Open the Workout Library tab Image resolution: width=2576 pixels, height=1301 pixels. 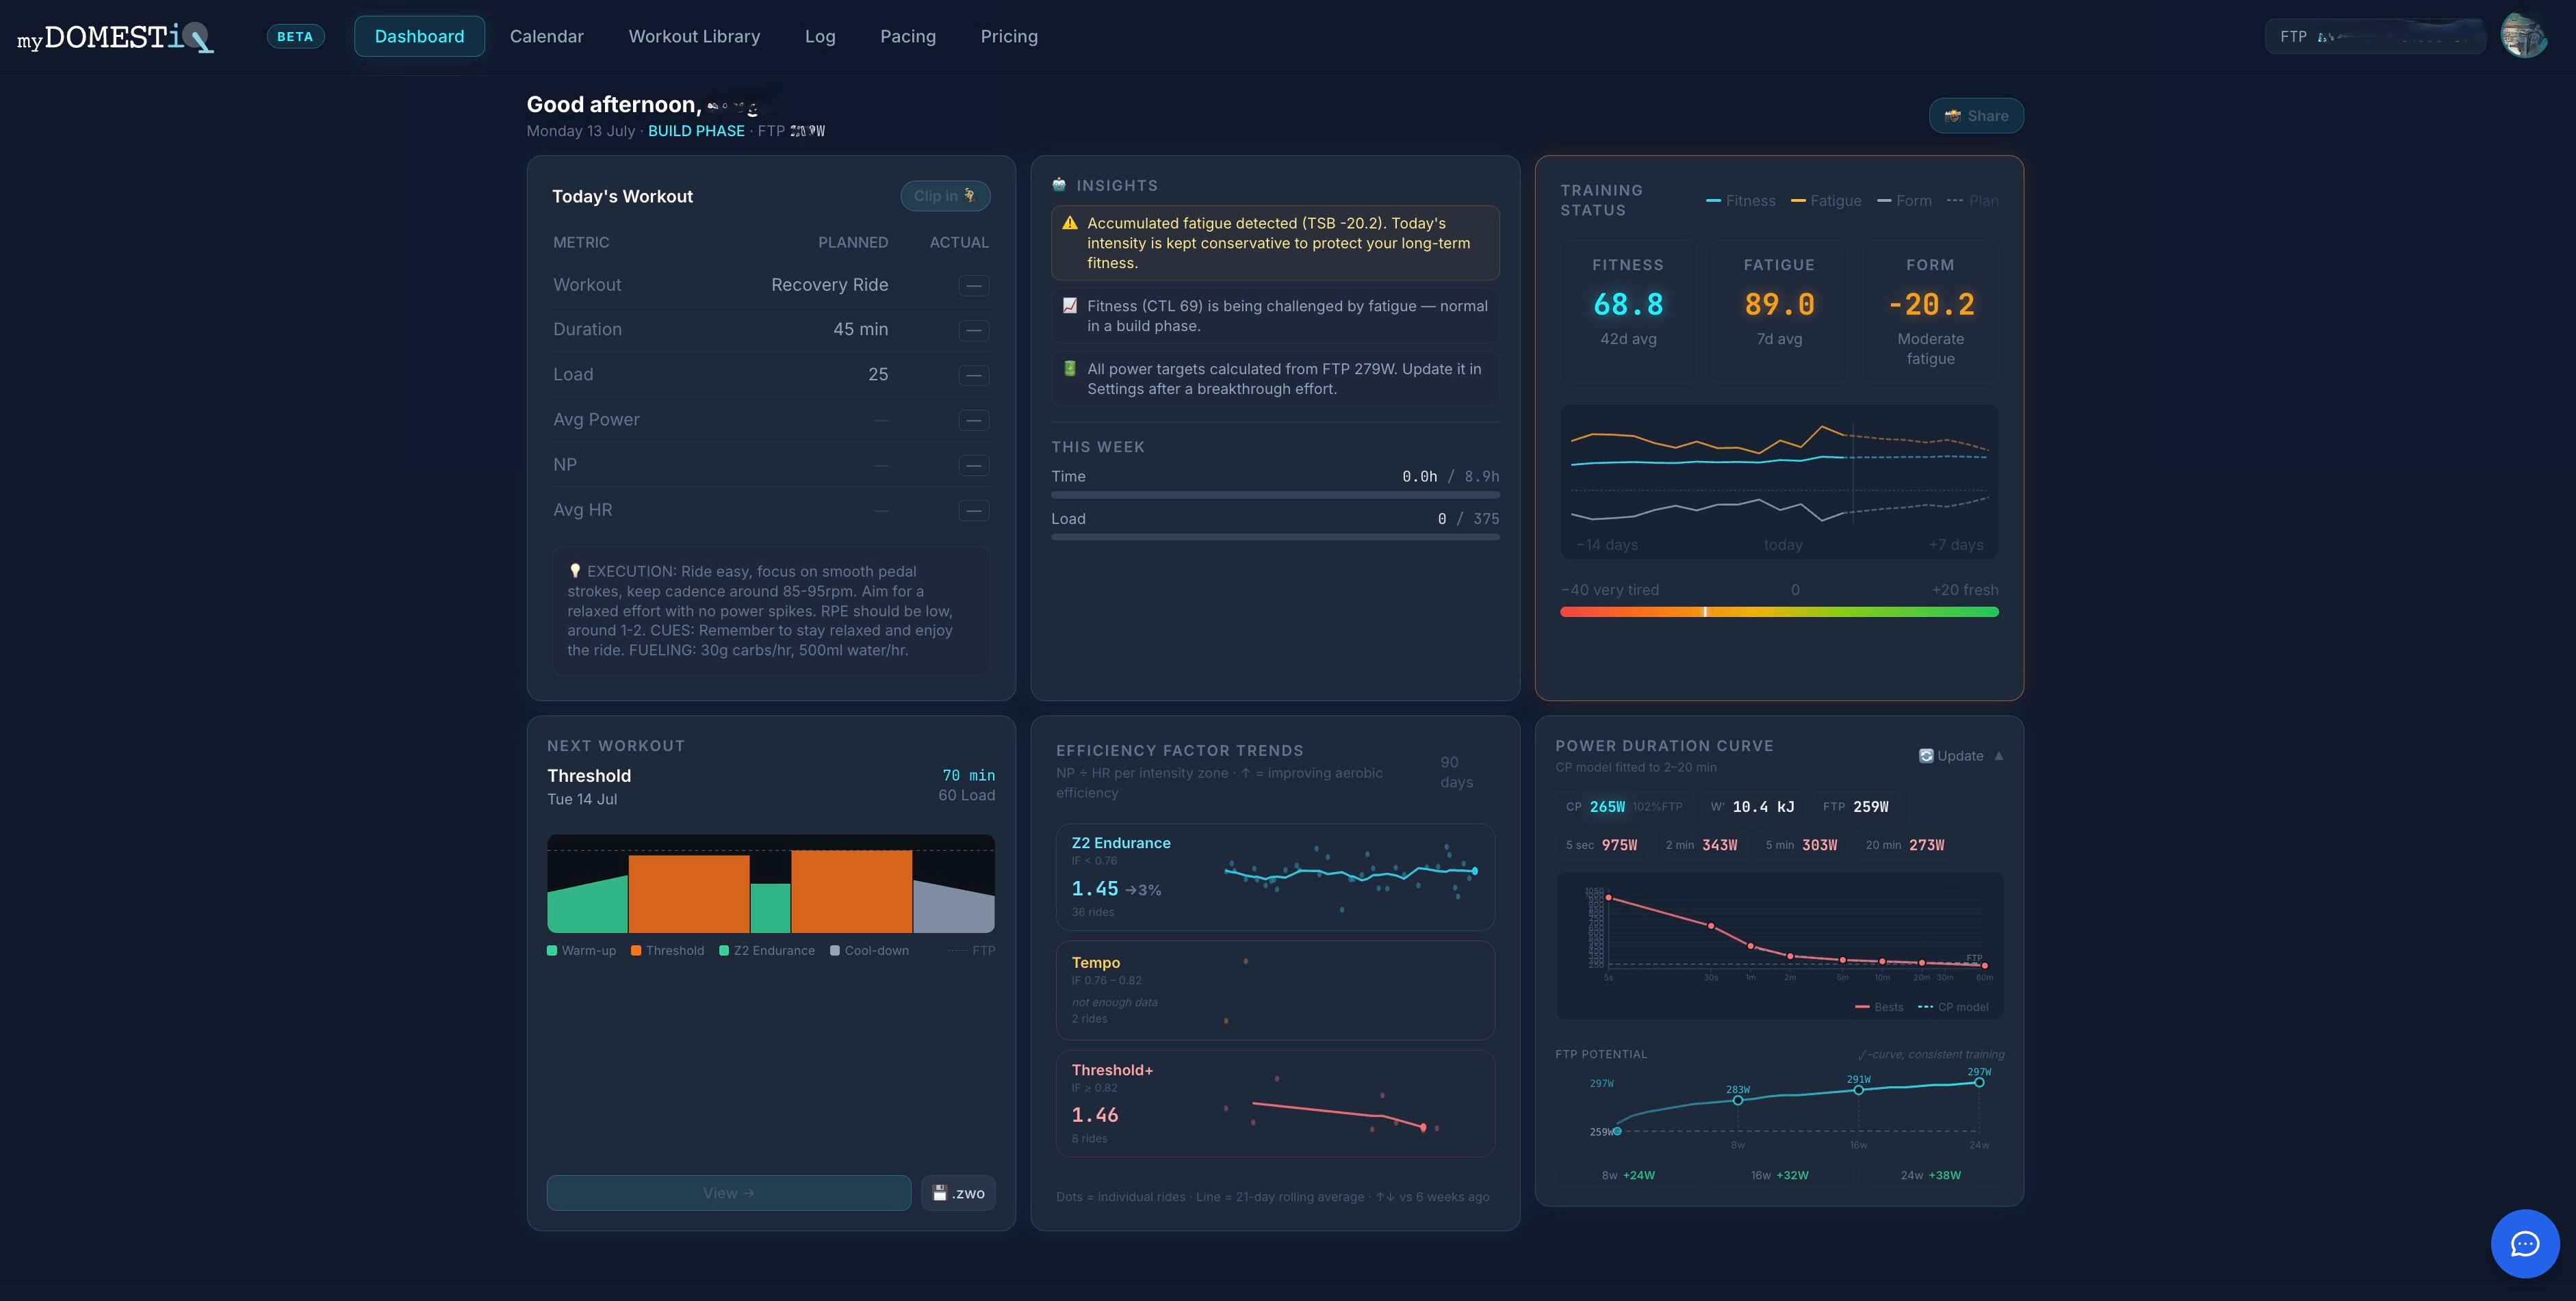(x=694, y=36)
